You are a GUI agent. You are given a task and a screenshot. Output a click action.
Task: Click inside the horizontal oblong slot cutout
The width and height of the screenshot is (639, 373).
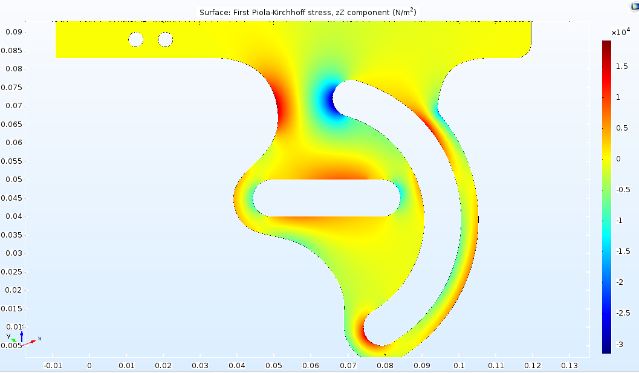click(x=326, y=198)
